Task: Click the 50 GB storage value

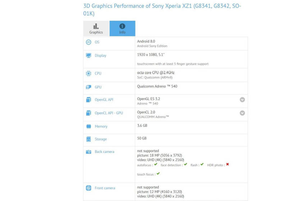Action: pos(142,138)
